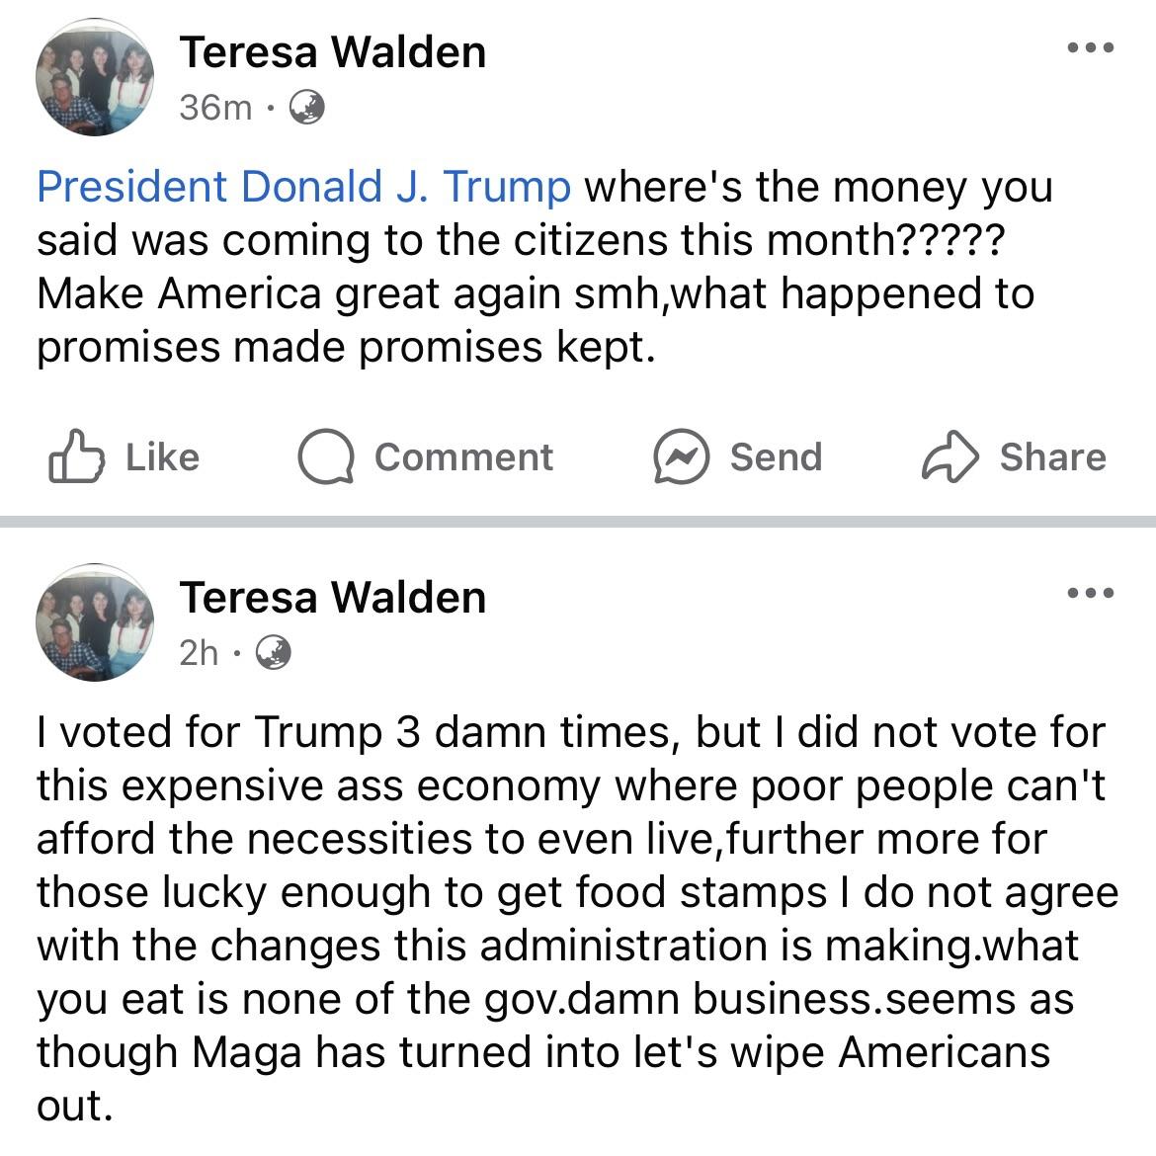Open Teresa Walden's profile from second post name
The height and width of the screenshot is (1156, 1156).
pos(333,597)
